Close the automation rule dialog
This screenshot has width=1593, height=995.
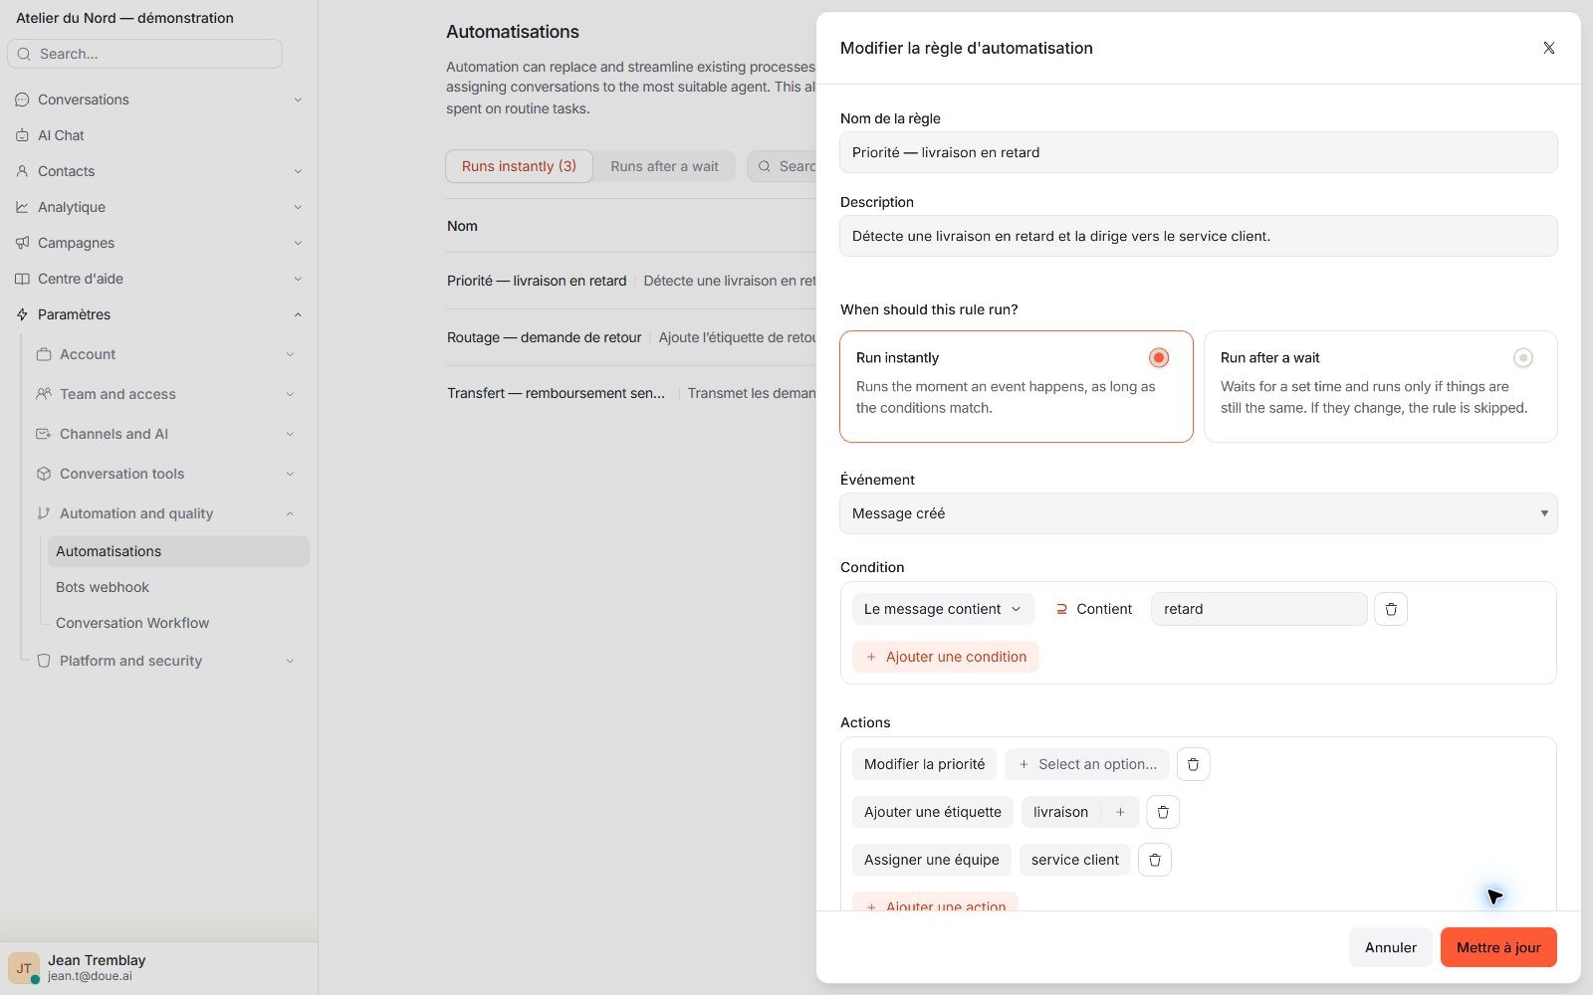(x=1549, y=48)
